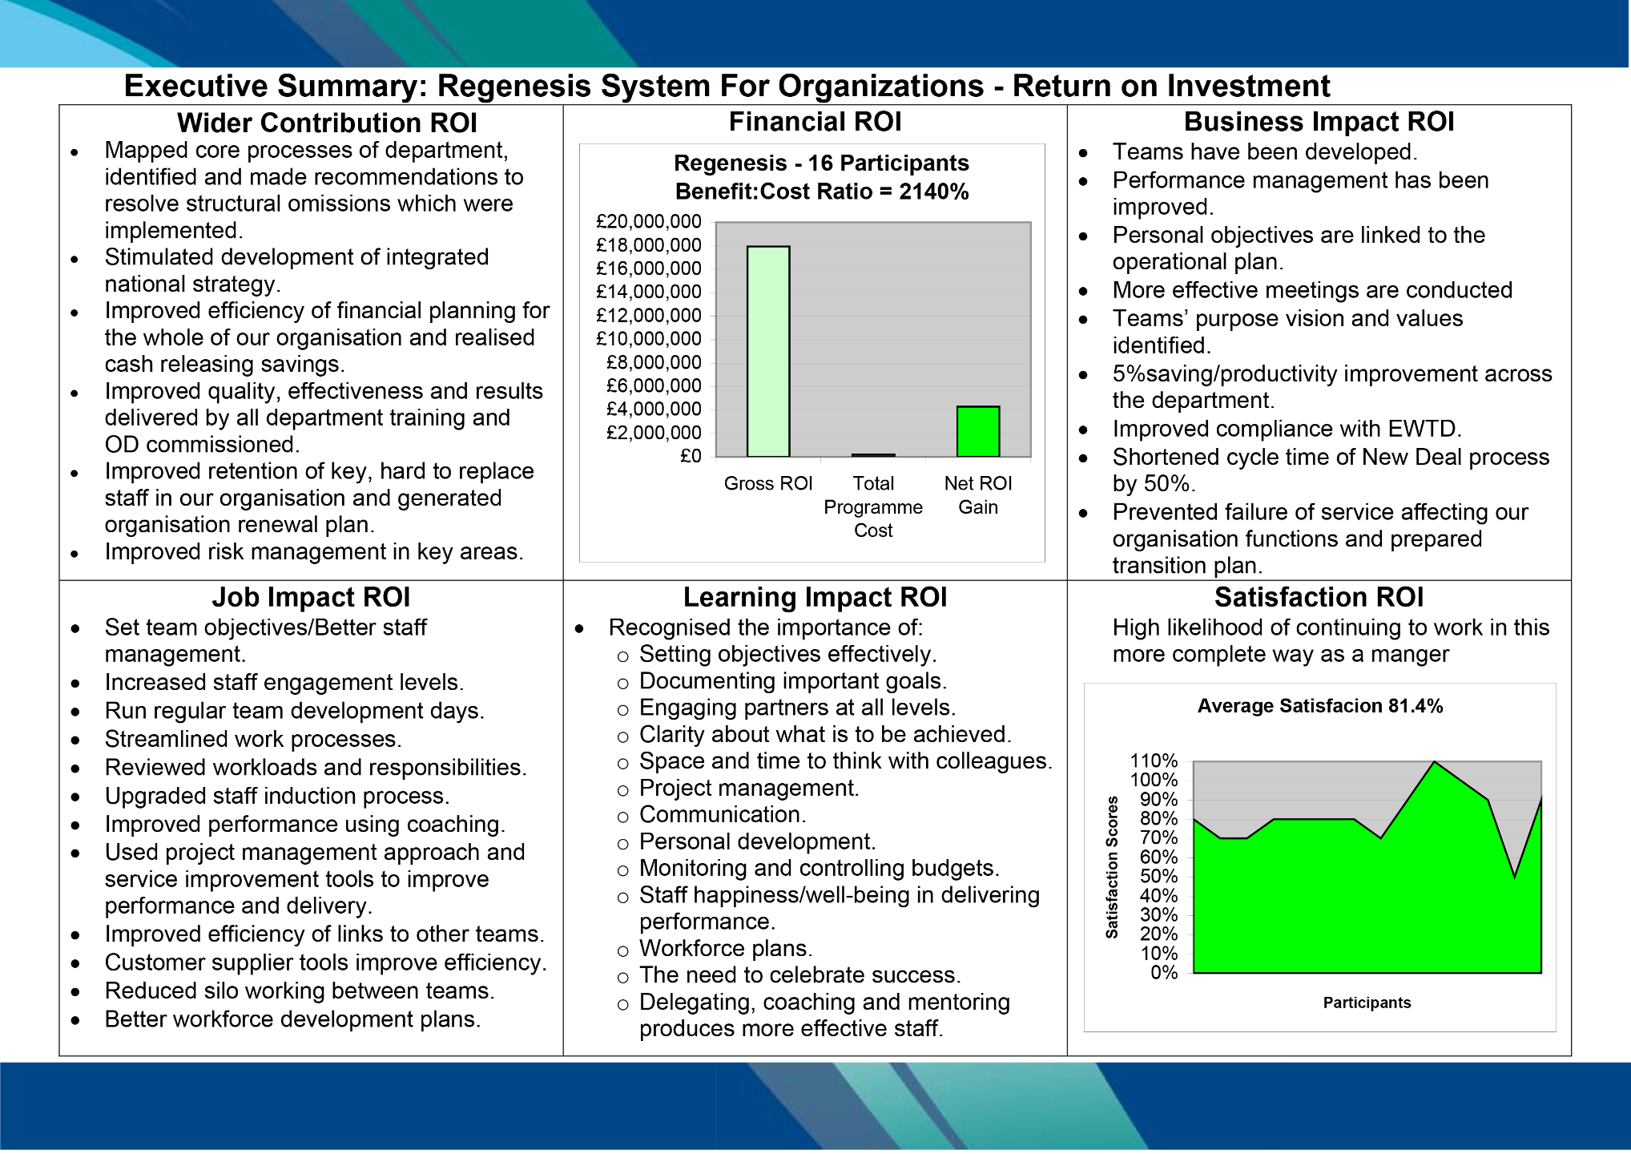Select the Satisfaction ROI heading
Viewport: 1631px width, 1154px height.
pos(1319,597)
